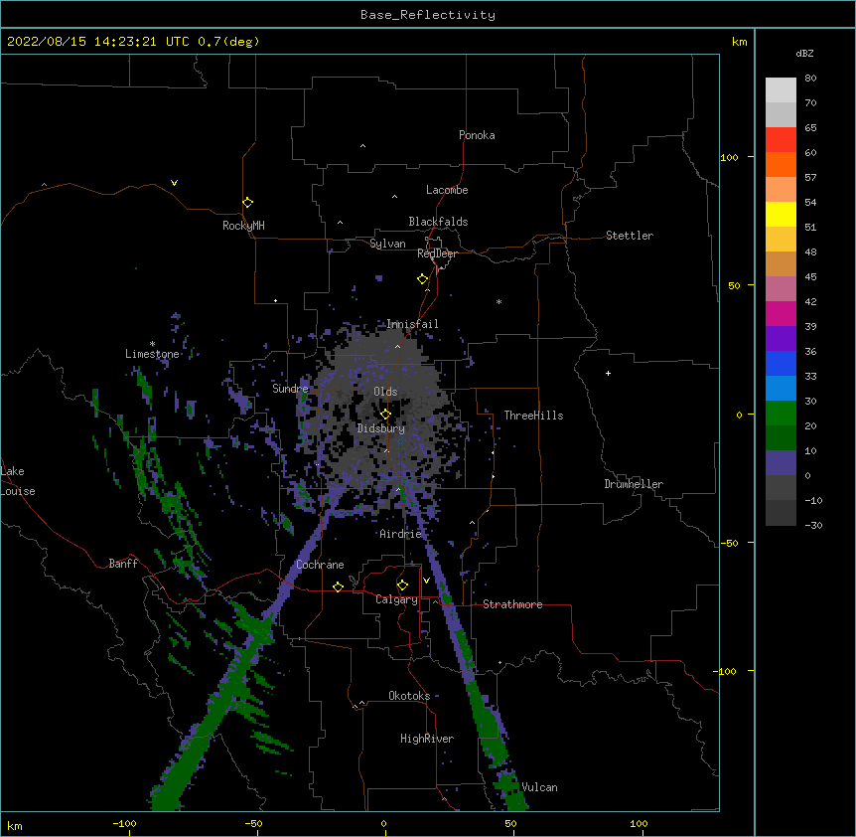
Task: Click the km unit label at top right
Action: coord(739,42)
